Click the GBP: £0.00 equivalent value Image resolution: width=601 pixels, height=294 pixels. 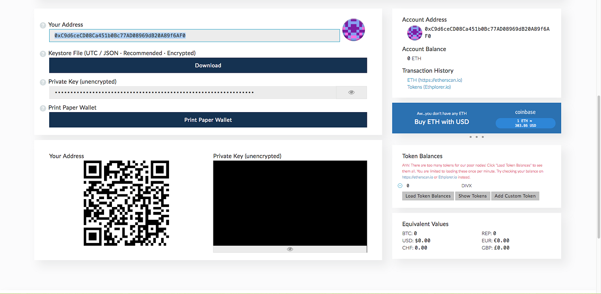tap(496, 248)
